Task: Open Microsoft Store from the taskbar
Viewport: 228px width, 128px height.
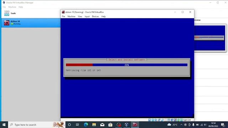Action: (x=110, y=125)
